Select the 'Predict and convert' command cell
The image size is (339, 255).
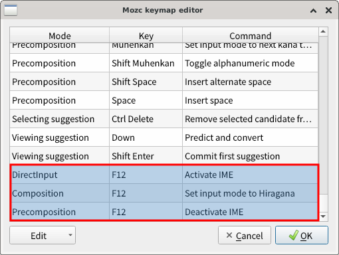[x=250, y=137]
